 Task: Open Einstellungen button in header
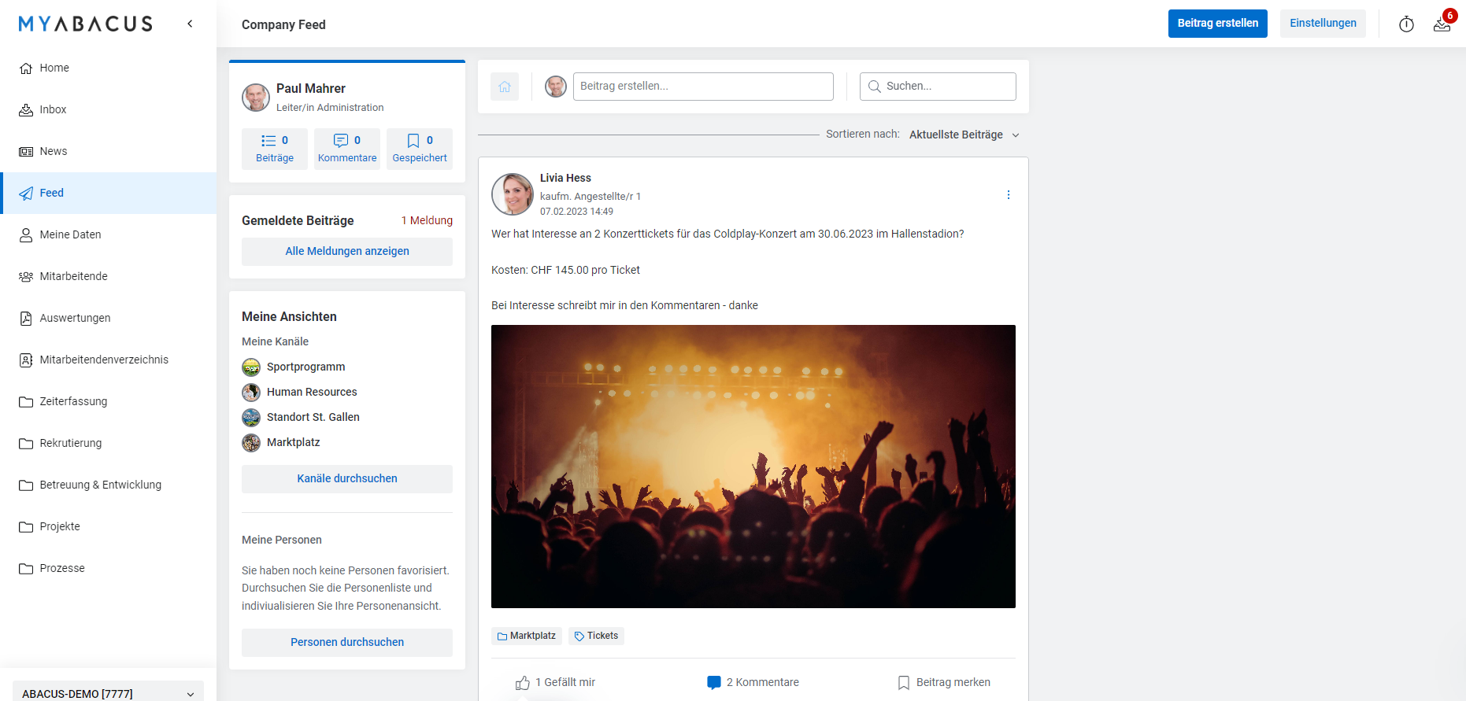[x=1323, y=24]
